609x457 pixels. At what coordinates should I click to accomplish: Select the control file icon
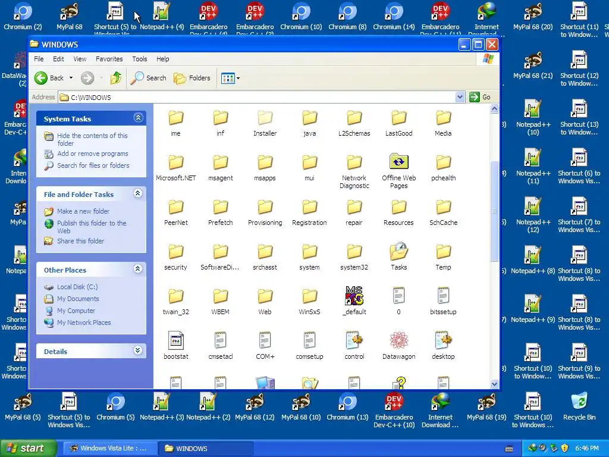click(354, 340)
